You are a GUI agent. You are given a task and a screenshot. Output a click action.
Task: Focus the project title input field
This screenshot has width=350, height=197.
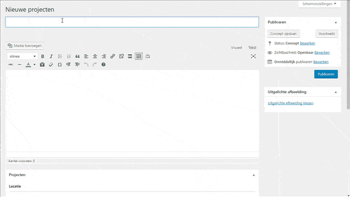tap(132, 22)
